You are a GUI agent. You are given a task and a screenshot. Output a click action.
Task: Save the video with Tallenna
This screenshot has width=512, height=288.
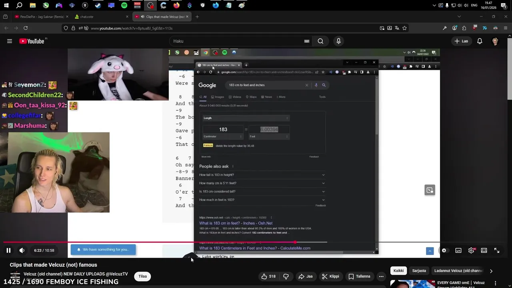coord(359,276)
